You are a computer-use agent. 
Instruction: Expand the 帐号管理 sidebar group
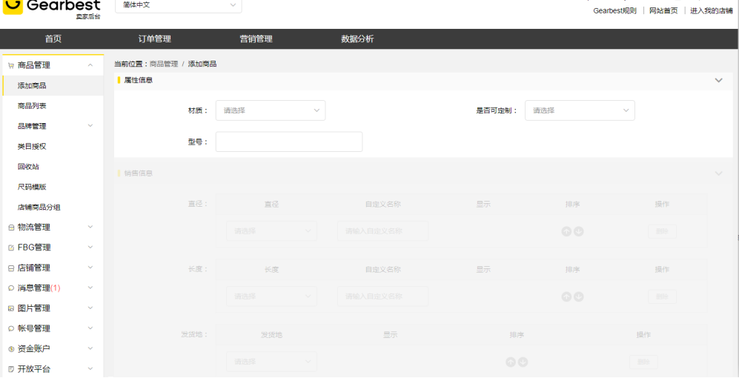tap(90, 328)
